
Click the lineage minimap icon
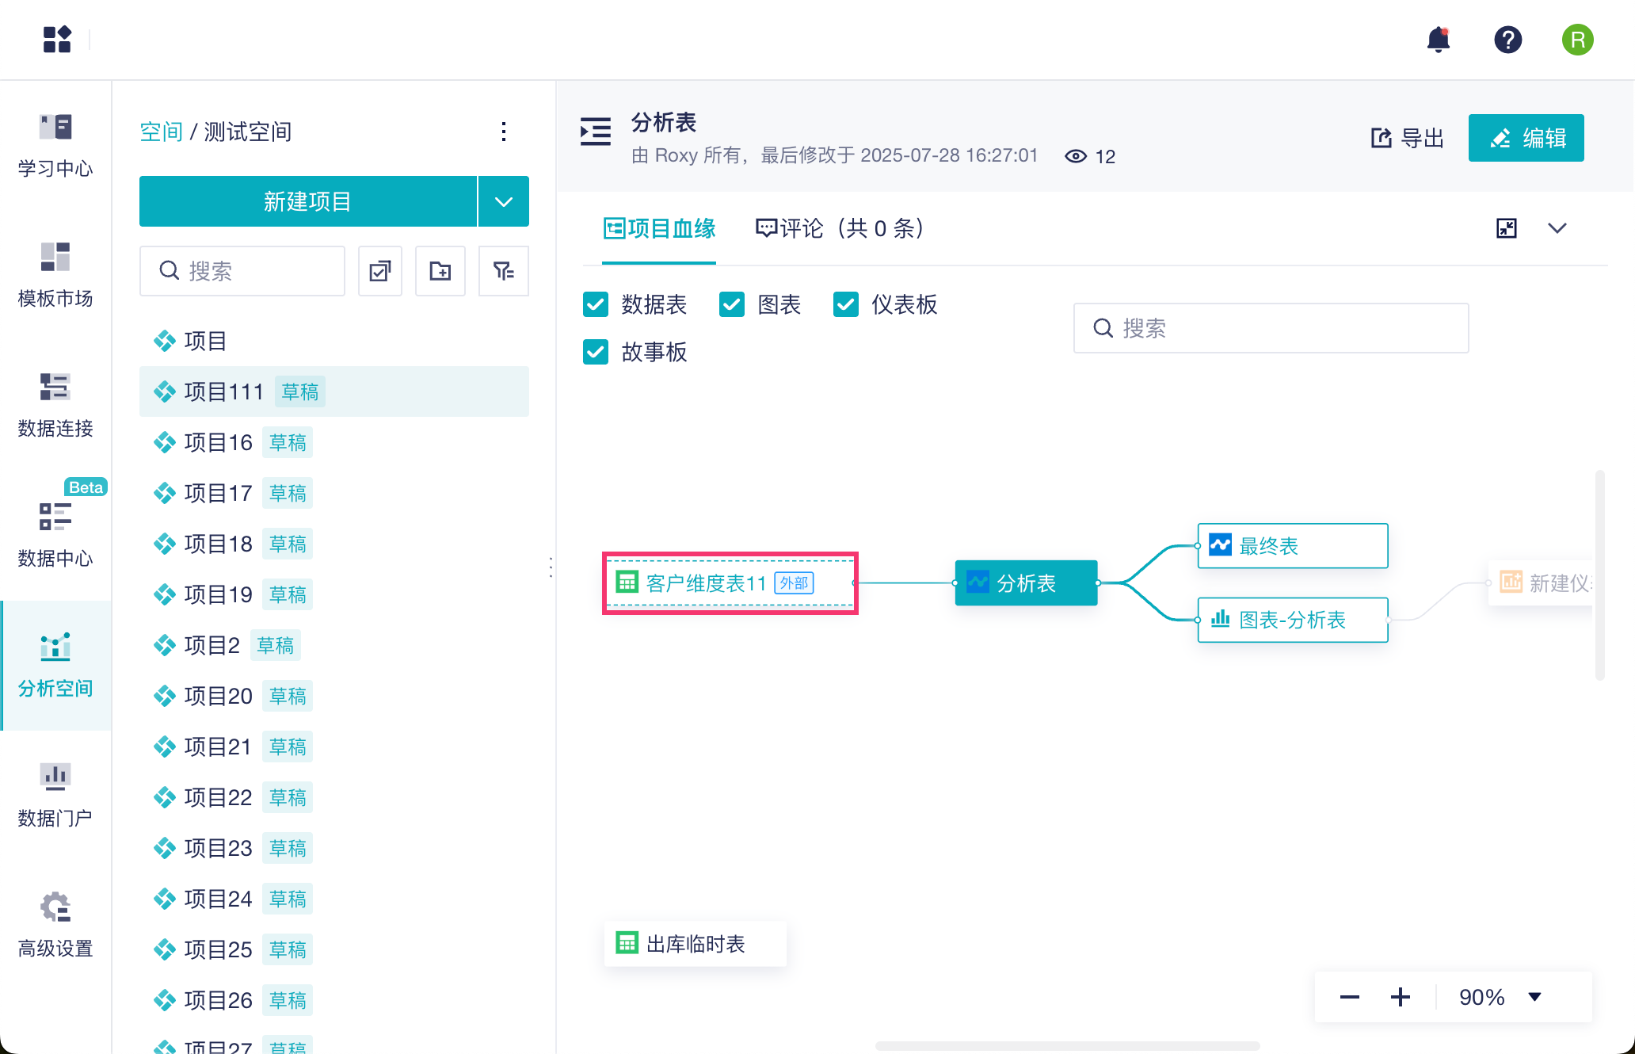click(1506, 228)
